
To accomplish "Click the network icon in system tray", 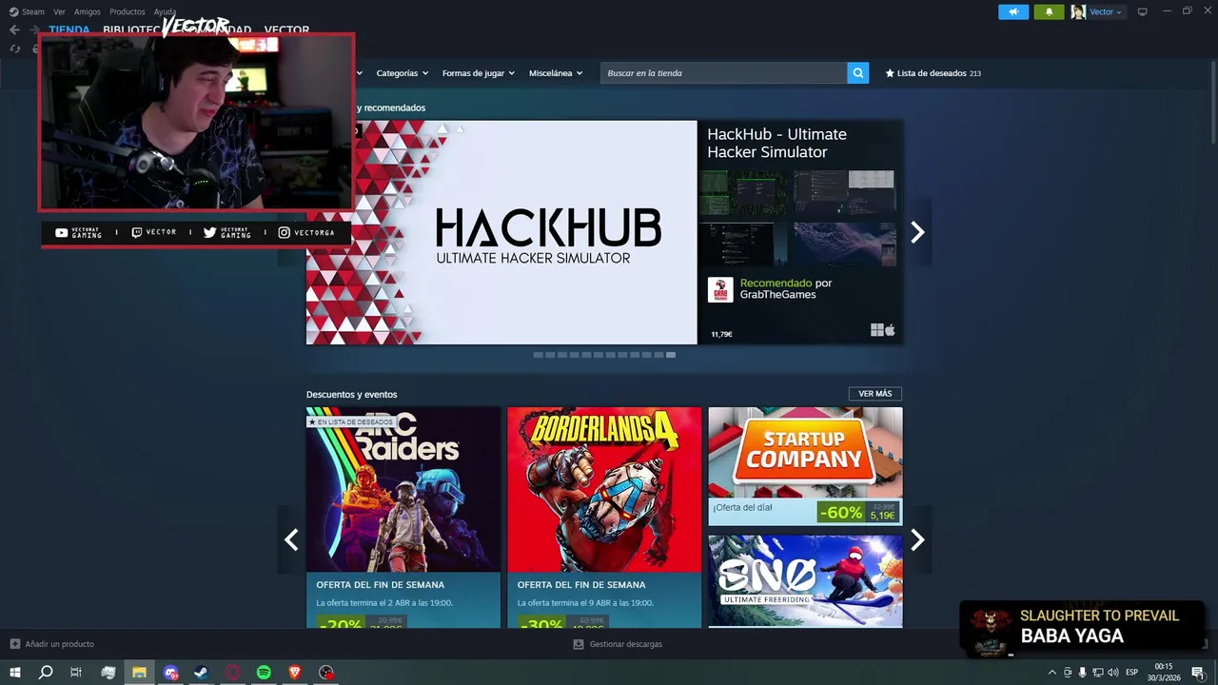I will [1097, 673].
